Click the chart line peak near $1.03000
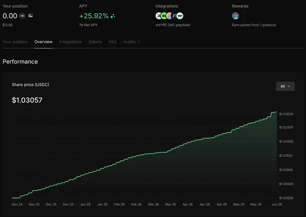The width and height of the screenshot is (306, 217). coord(276,112)
